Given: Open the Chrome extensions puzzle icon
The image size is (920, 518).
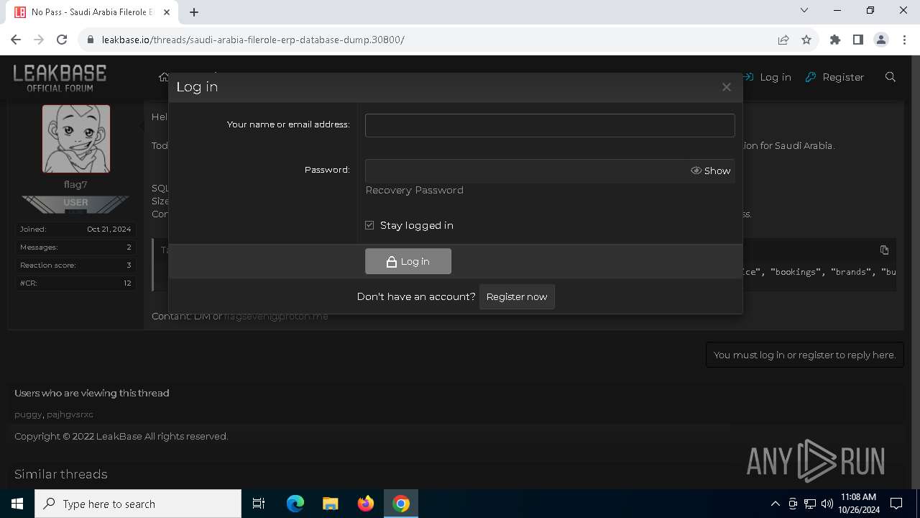Looking at the screenshot, I should click(835, 40).
